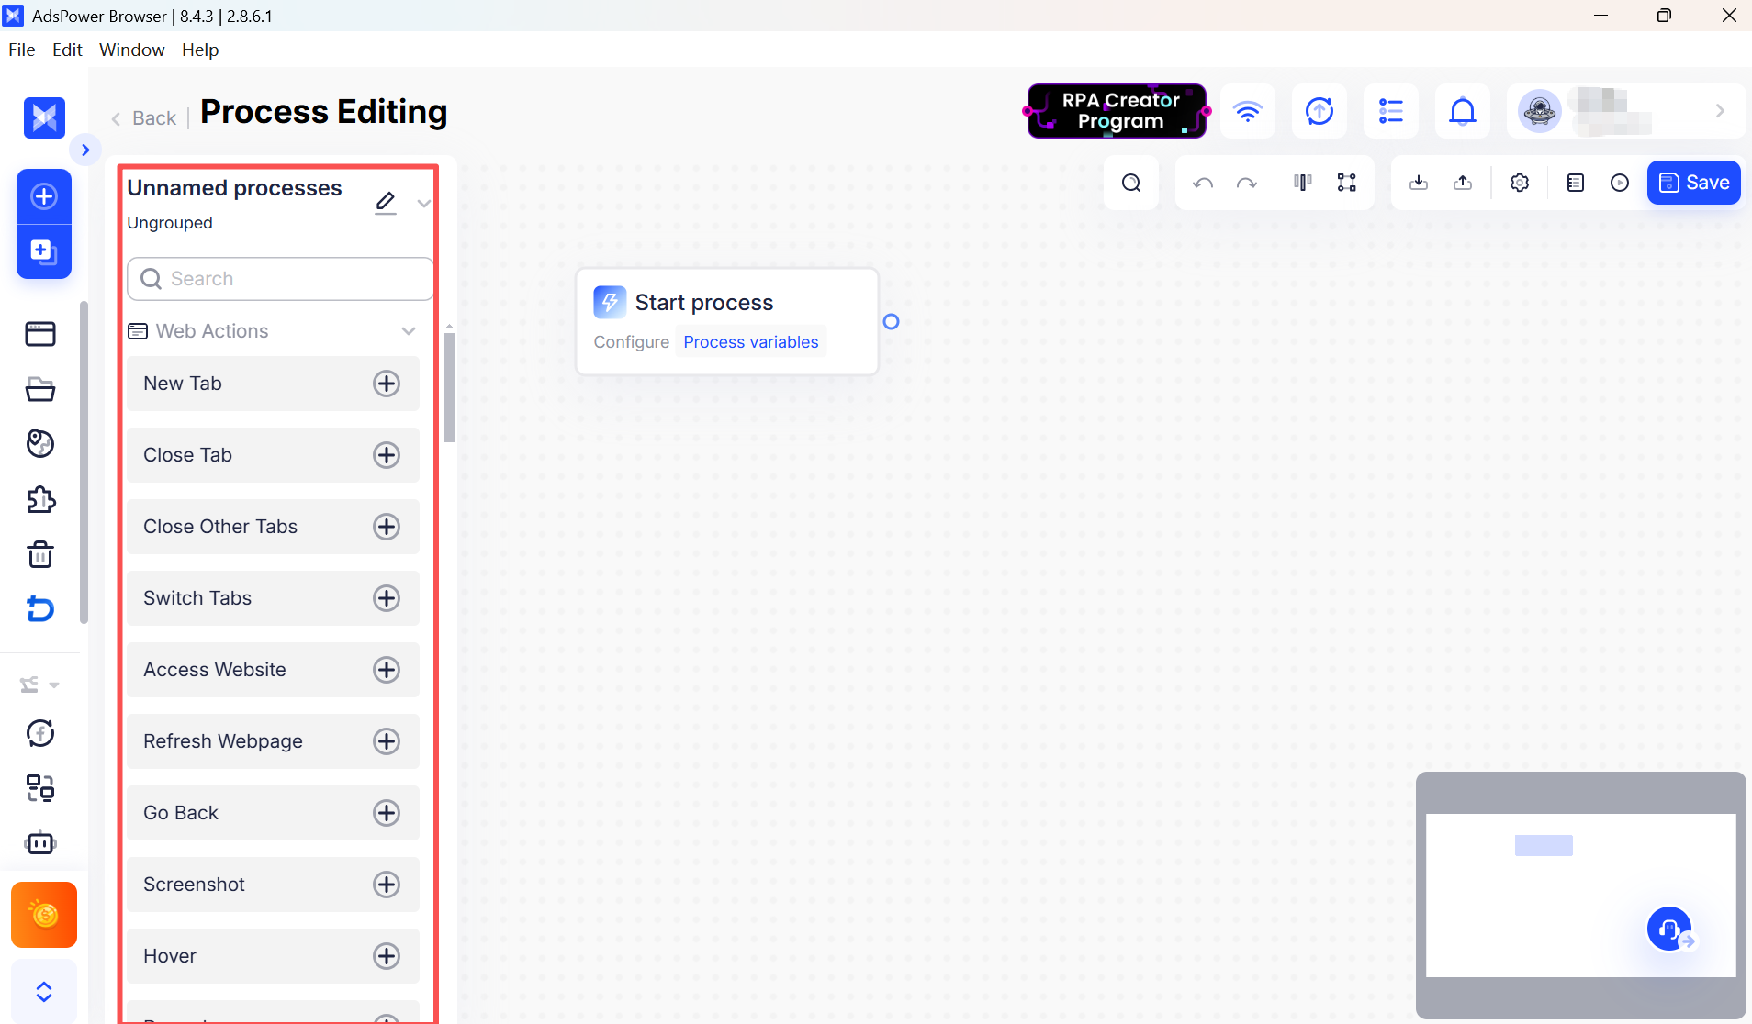Add the Screenshot action with plus
This screenshot has height=1024, width=1752.
click(x=387, y=885)
